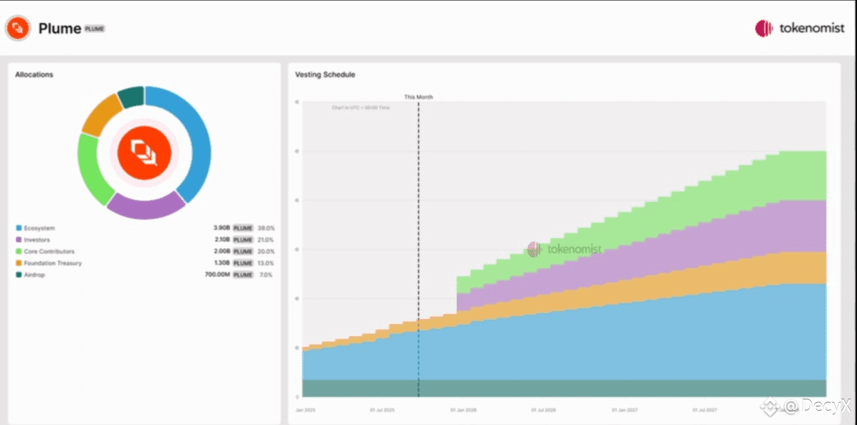This screenshot has width=857, height=425.
Task: Select the Airdrop legend label
Action: (34, 274)
